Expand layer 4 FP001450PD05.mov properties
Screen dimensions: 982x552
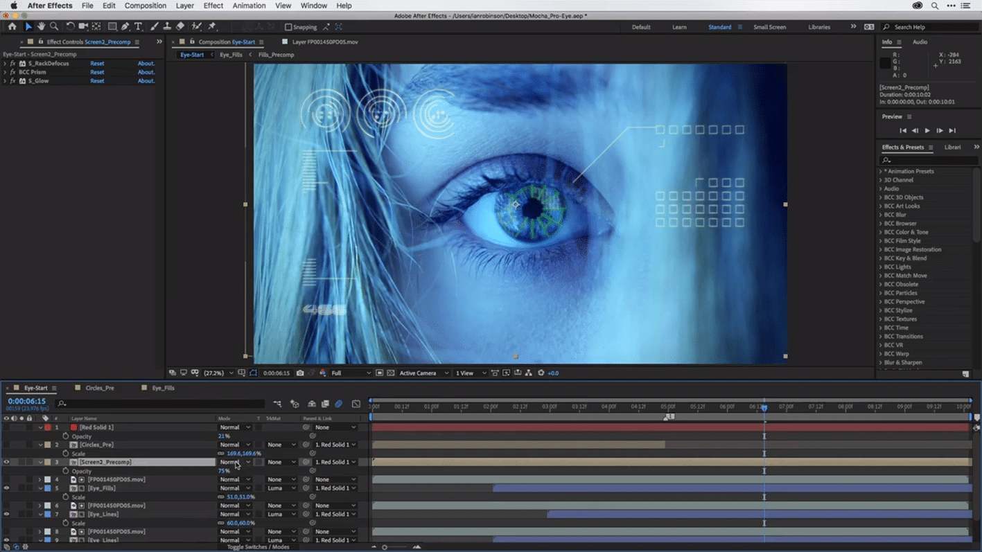pos(40,479)
